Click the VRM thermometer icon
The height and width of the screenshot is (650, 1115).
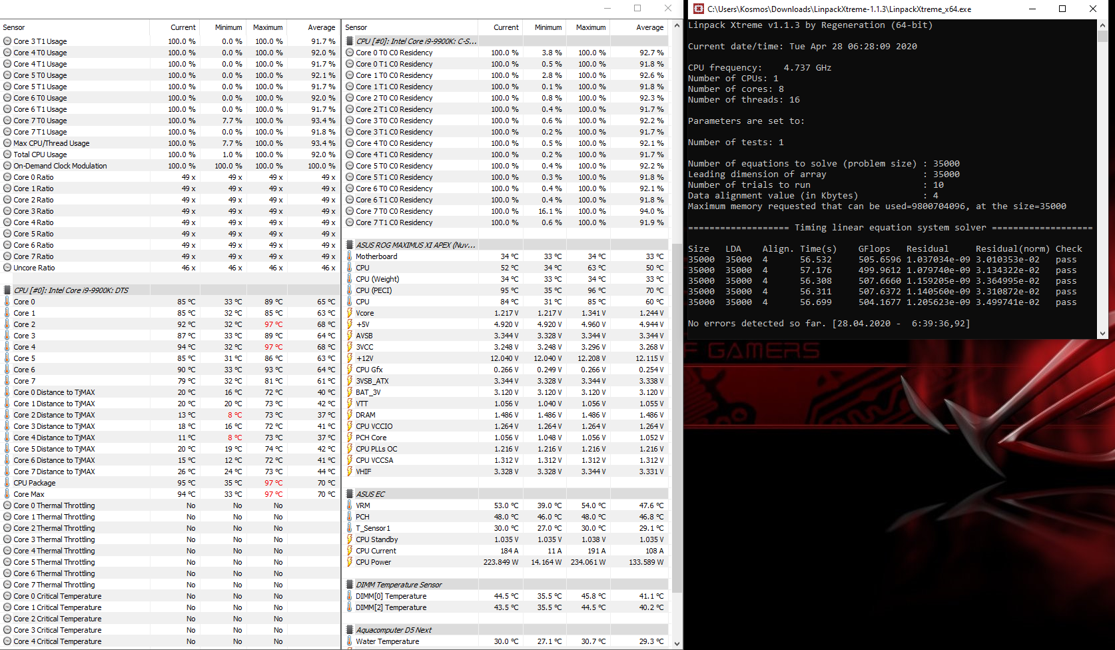350,505
